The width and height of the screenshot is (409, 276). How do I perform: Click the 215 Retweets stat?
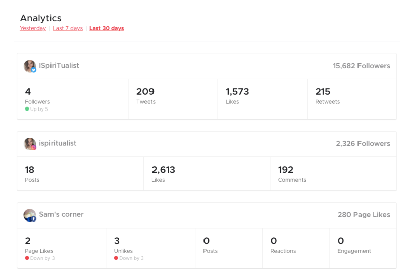(x=327, y=96)
